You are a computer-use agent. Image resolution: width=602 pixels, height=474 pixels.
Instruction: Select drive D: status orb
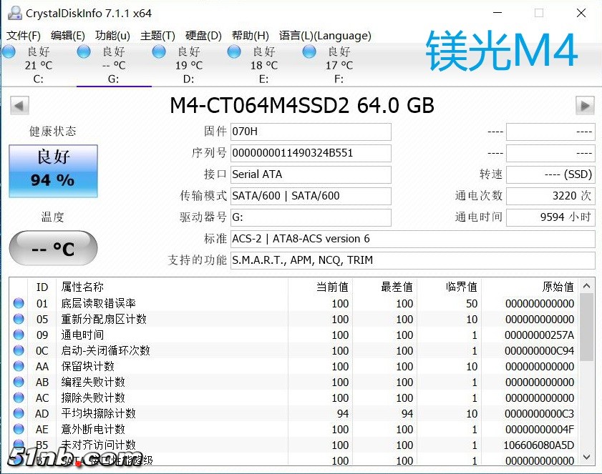(159, 51)
